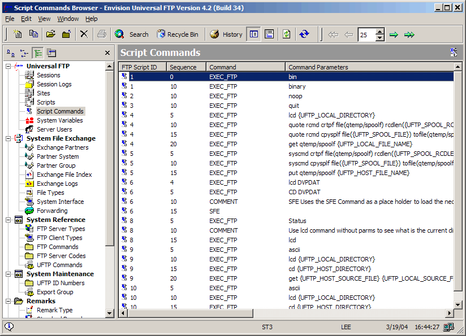The image size is (466, 336).
Task: Collapse the Universal FTP tree node
Action: pyautogui.click(x=8, y=66)
